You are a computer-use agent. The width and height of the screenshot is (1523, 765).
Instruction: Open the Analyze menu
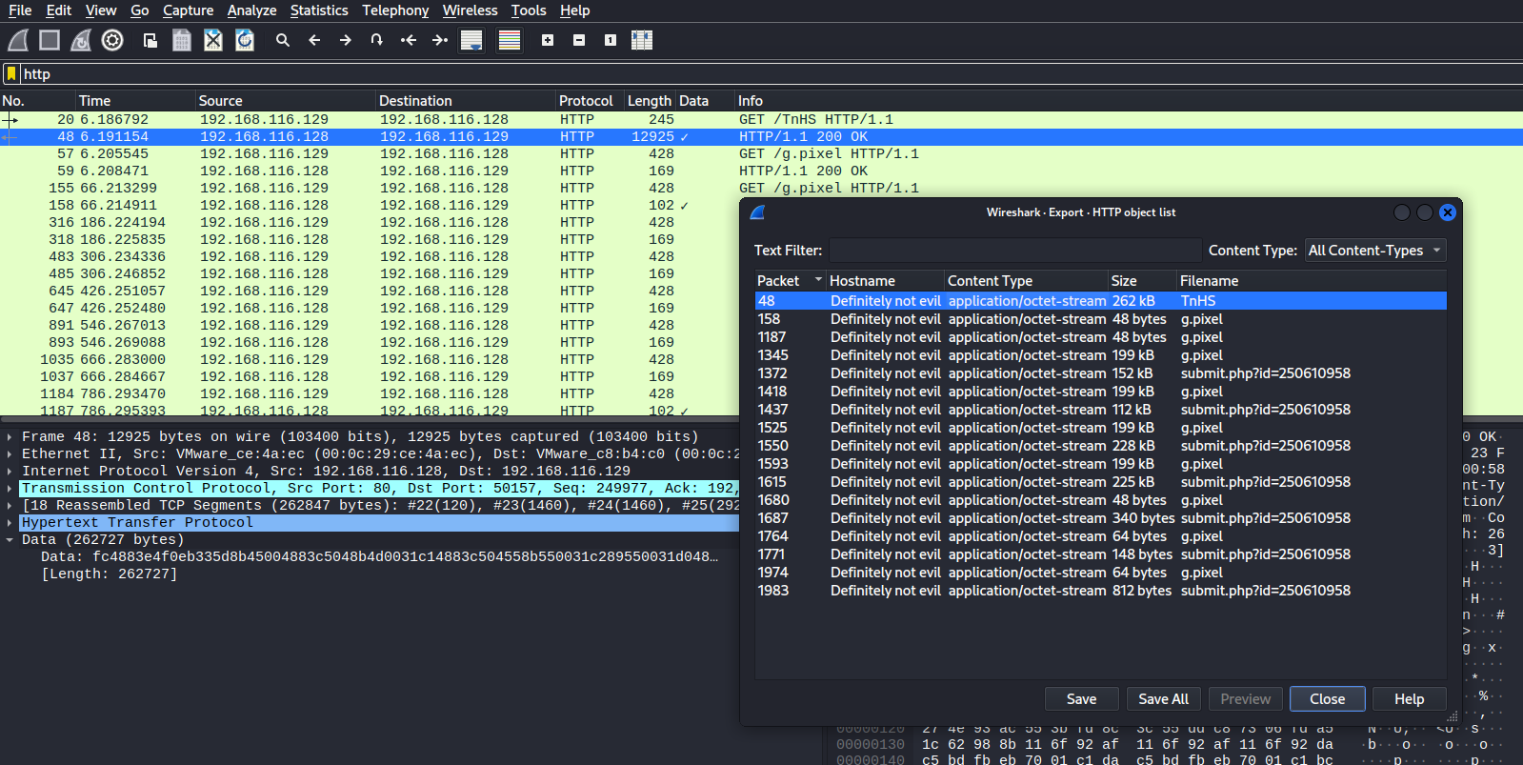(x=251, y=10)
